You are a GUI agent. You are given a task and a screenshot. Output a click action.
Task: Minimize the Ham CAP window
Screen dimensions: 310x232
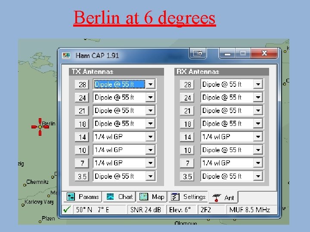[227, 53]
